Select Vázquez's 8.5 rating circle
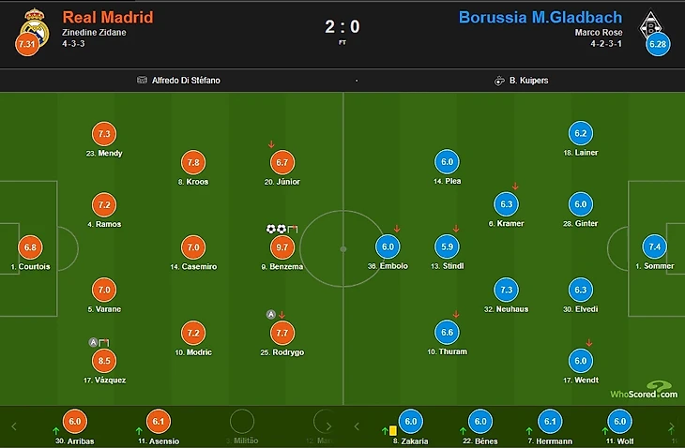 click(x=104, y=361)
